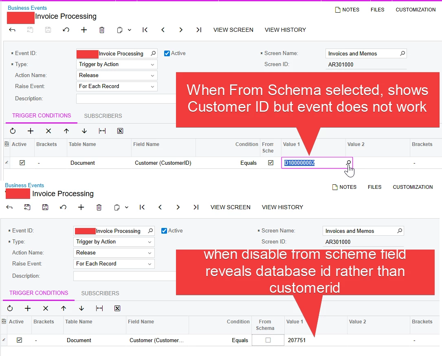Move the trigger condition row up
442x356 pixels.
(x=66, y=131)
